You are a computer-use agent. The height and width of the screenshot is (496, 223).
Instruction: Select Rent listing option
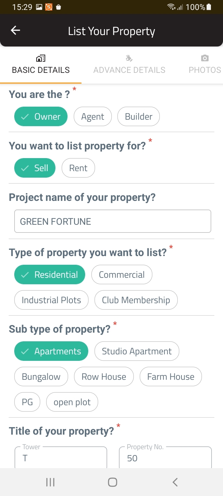[x=78, y=168]
